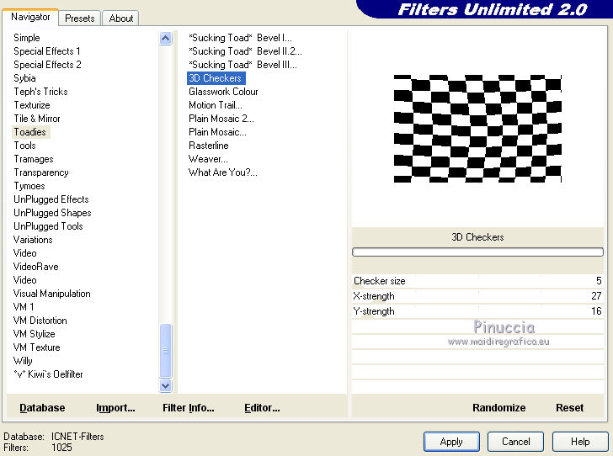The width and height of the screenshot is (613, 456).
Task: Click the Apply button
Action: pos(451,442)
